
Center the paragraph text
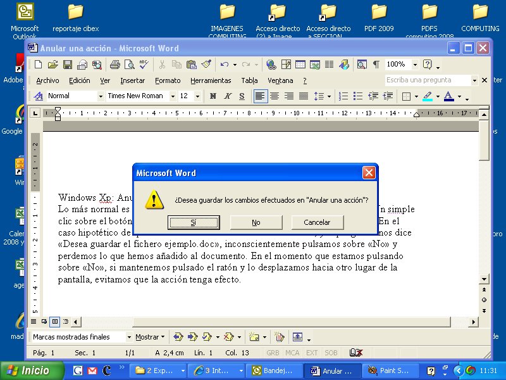coord(275,96)
